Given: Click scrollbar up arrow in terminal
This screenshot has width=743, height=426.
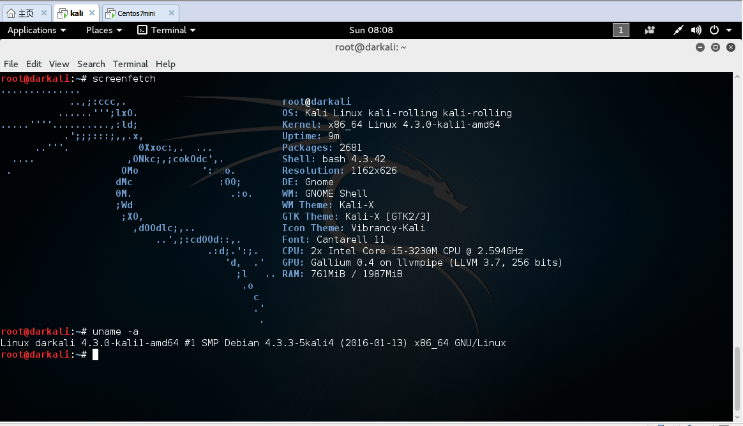Looking at the screenshot, I should coord(737,76).
